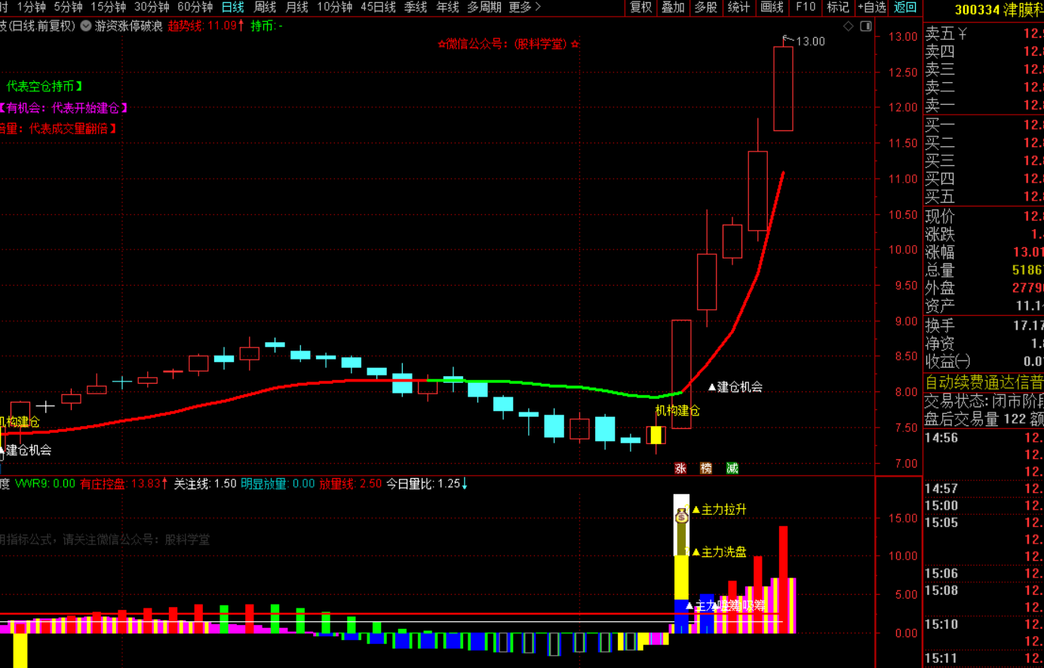Open the 统计 statistics tool

point(738,7)
